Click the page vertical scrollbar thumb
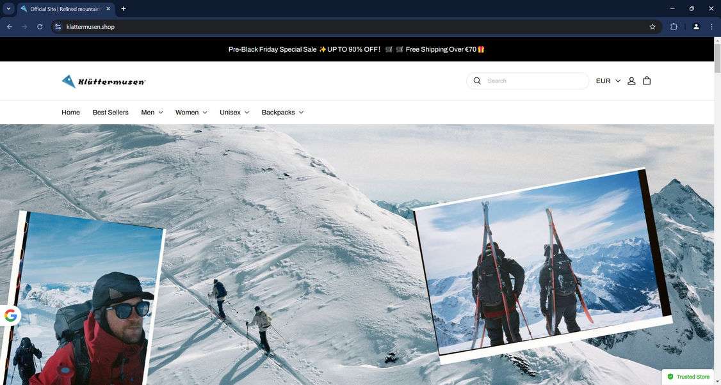This screenshot has height=385, width=721. pyautogui.click(x=717, y=58)
